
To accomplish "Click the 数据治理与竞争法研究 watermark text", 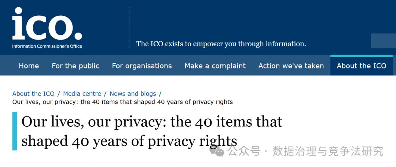I will coord(328,151).
